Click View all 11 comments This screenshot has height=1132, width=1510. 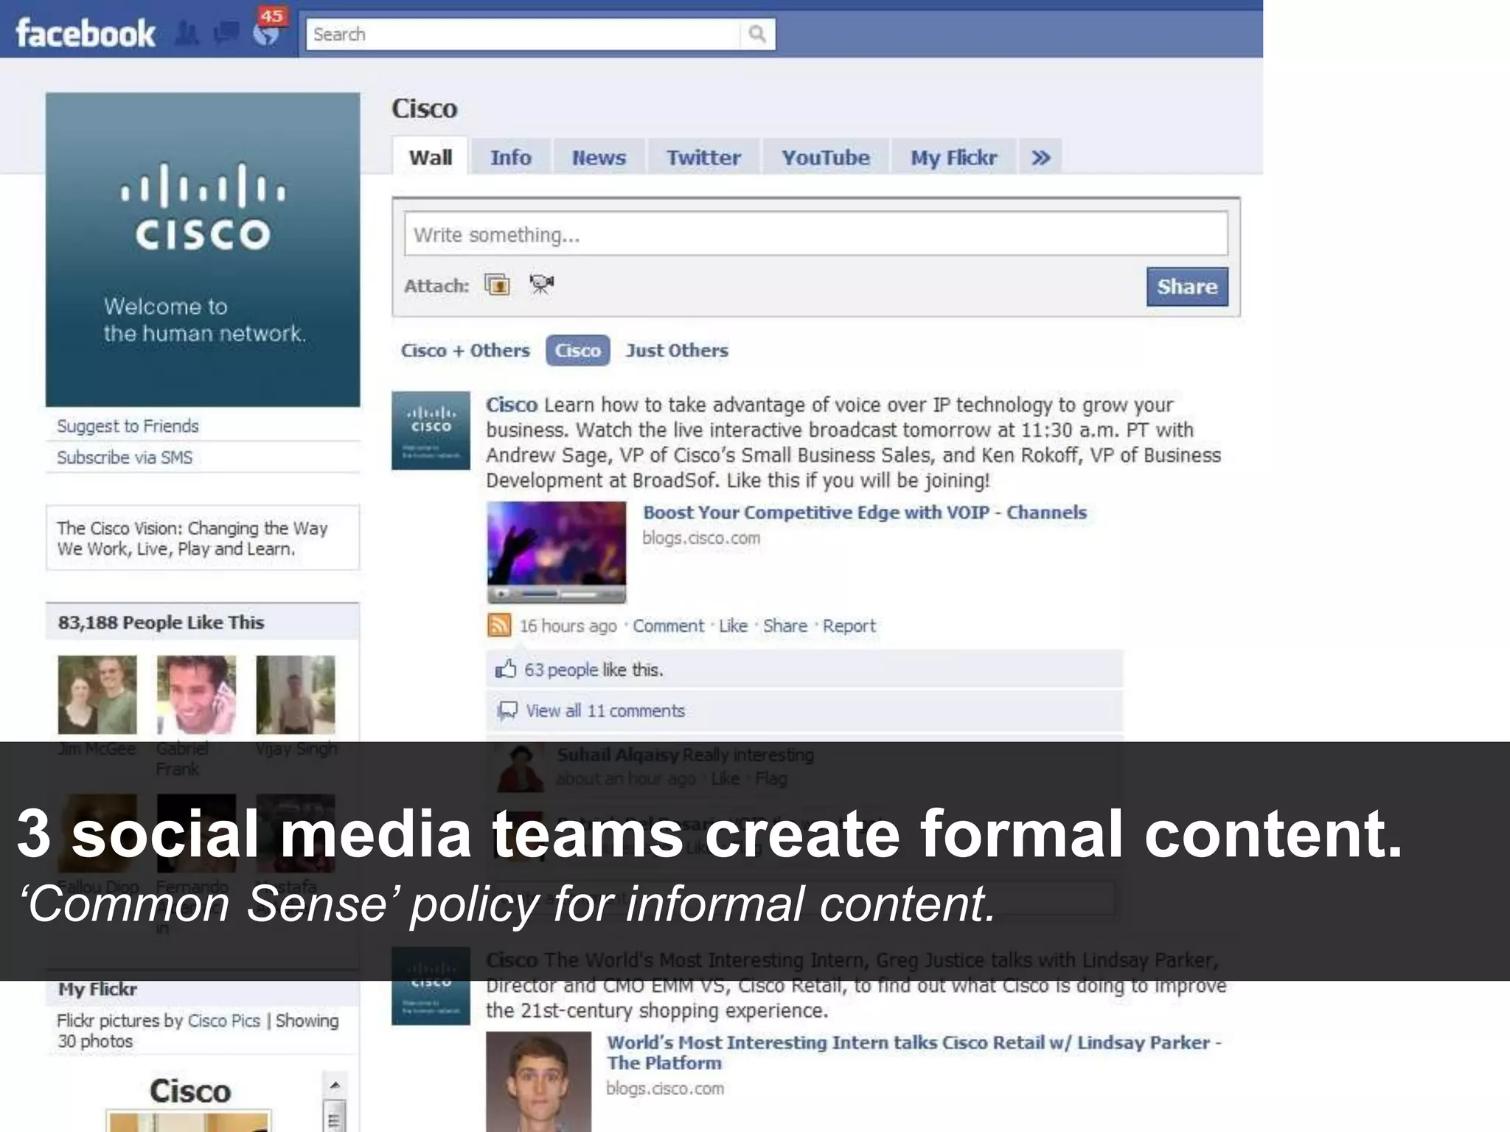[x=605, y=710]
